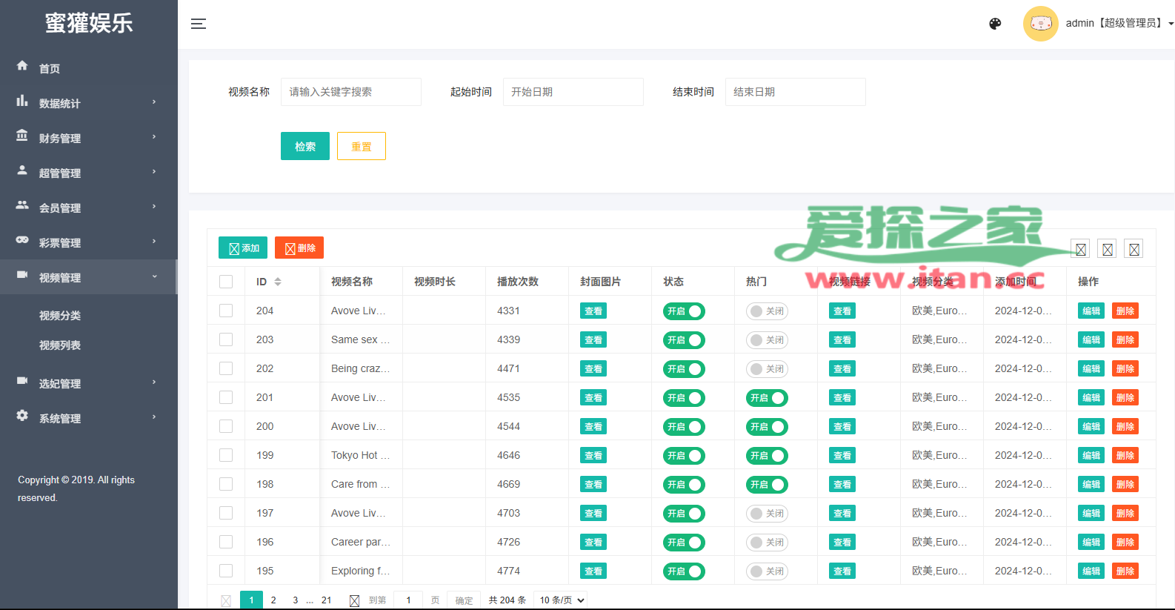Open the admin user dropdown arrow
Image resolution: width=1175 pixels, height=610 pixels.
click(x=1171, y=24)
